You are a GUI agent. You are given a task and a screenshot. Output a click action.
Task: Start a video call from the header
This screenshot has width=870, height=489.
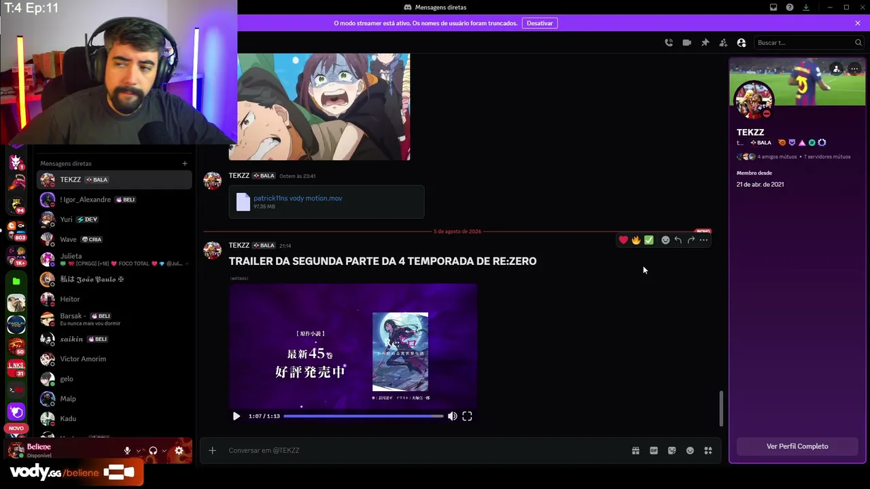tap(686, 42)
